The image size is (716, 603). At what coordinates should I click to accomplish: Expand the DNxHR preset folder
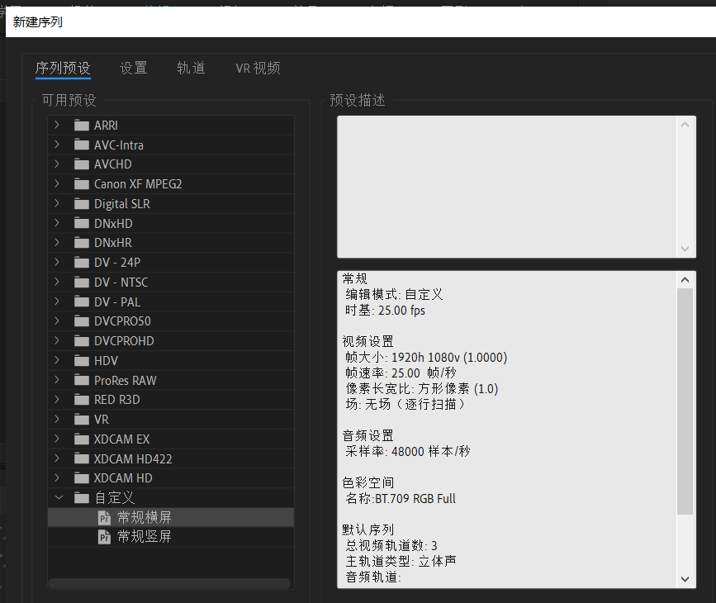[57, 243]
